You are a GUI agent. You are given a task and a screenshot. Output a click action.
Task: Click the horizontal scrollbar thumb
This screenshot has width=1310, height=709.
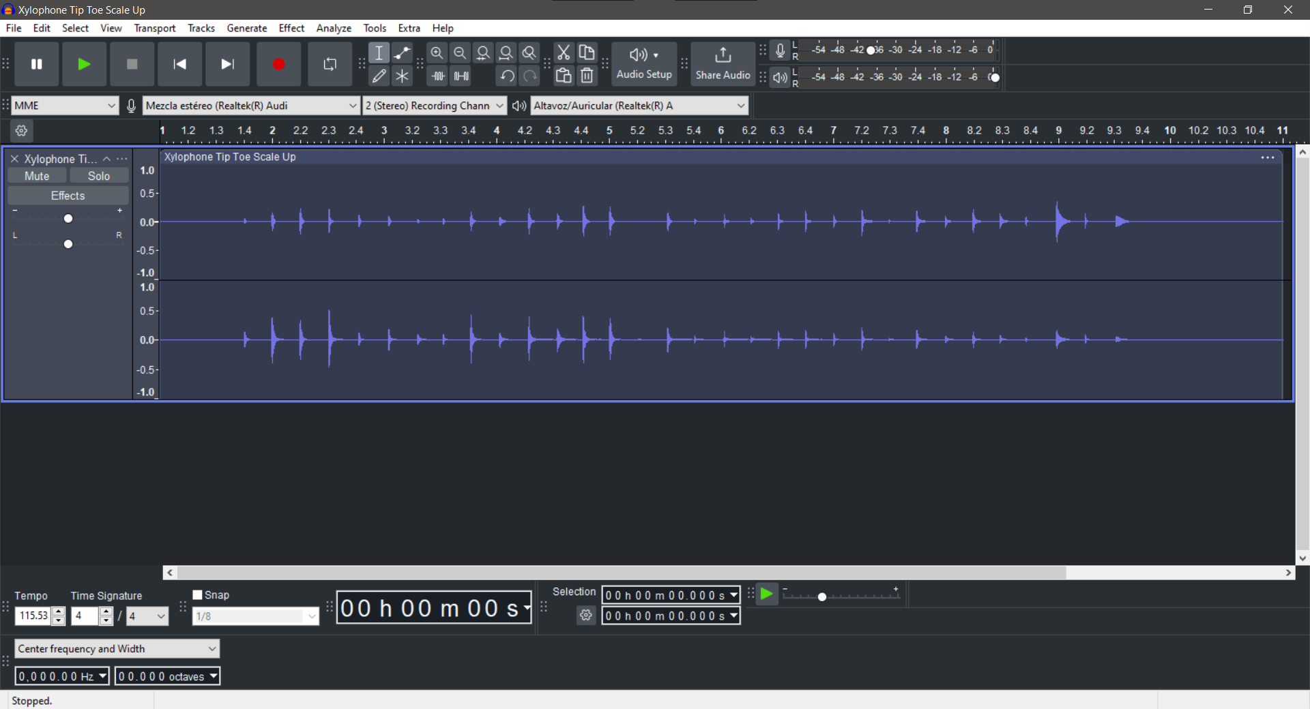622,573
